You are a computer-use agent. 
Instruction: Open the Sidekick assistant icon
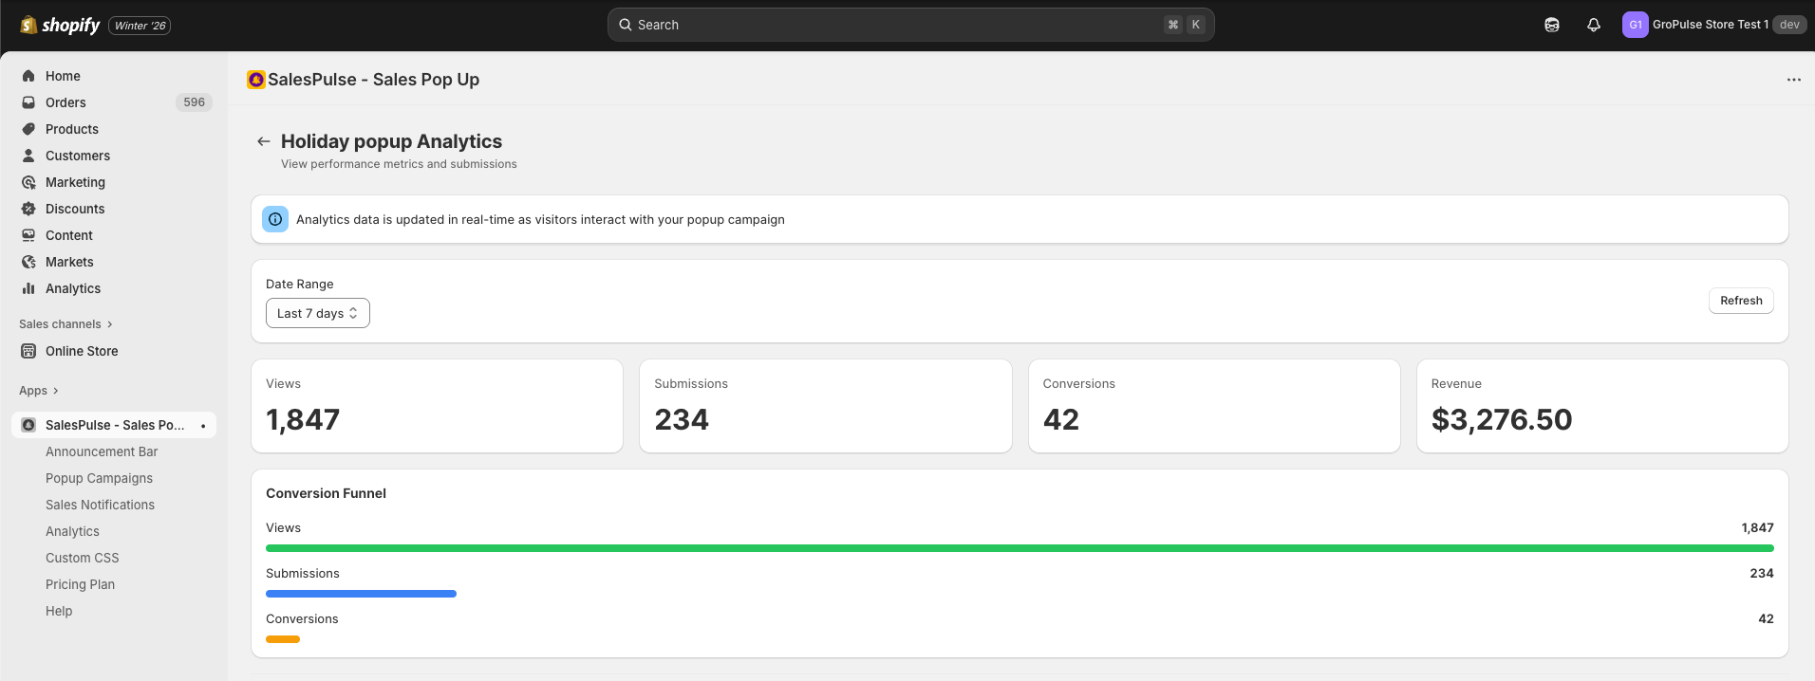click(1552, 25)
